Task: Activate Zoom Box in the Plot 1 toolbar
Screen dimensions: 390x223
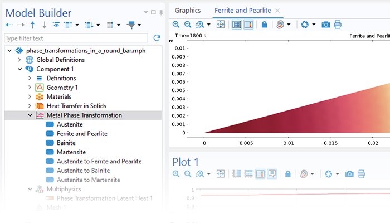Action: point(199,174)
